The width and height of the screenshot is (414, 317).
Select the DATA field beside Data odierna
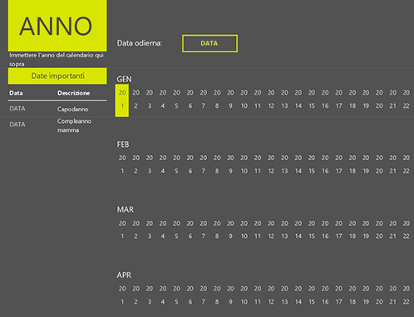point(209,43)
